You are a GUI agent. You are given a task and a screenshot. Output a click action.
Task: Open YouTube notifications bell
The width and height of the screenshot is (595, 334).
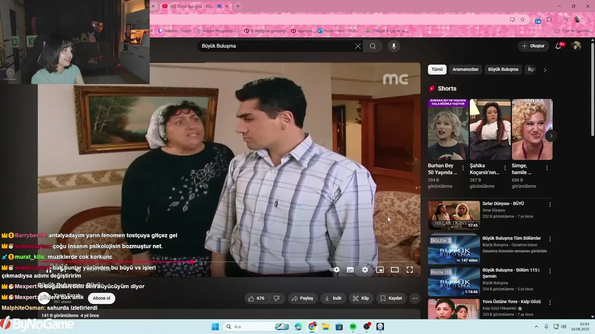pos(559,46)
